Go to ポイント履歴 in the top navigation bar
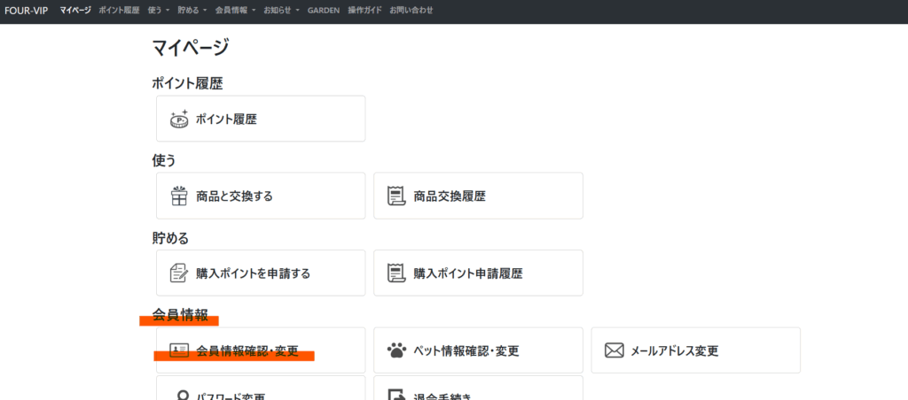 click(119, 11)
